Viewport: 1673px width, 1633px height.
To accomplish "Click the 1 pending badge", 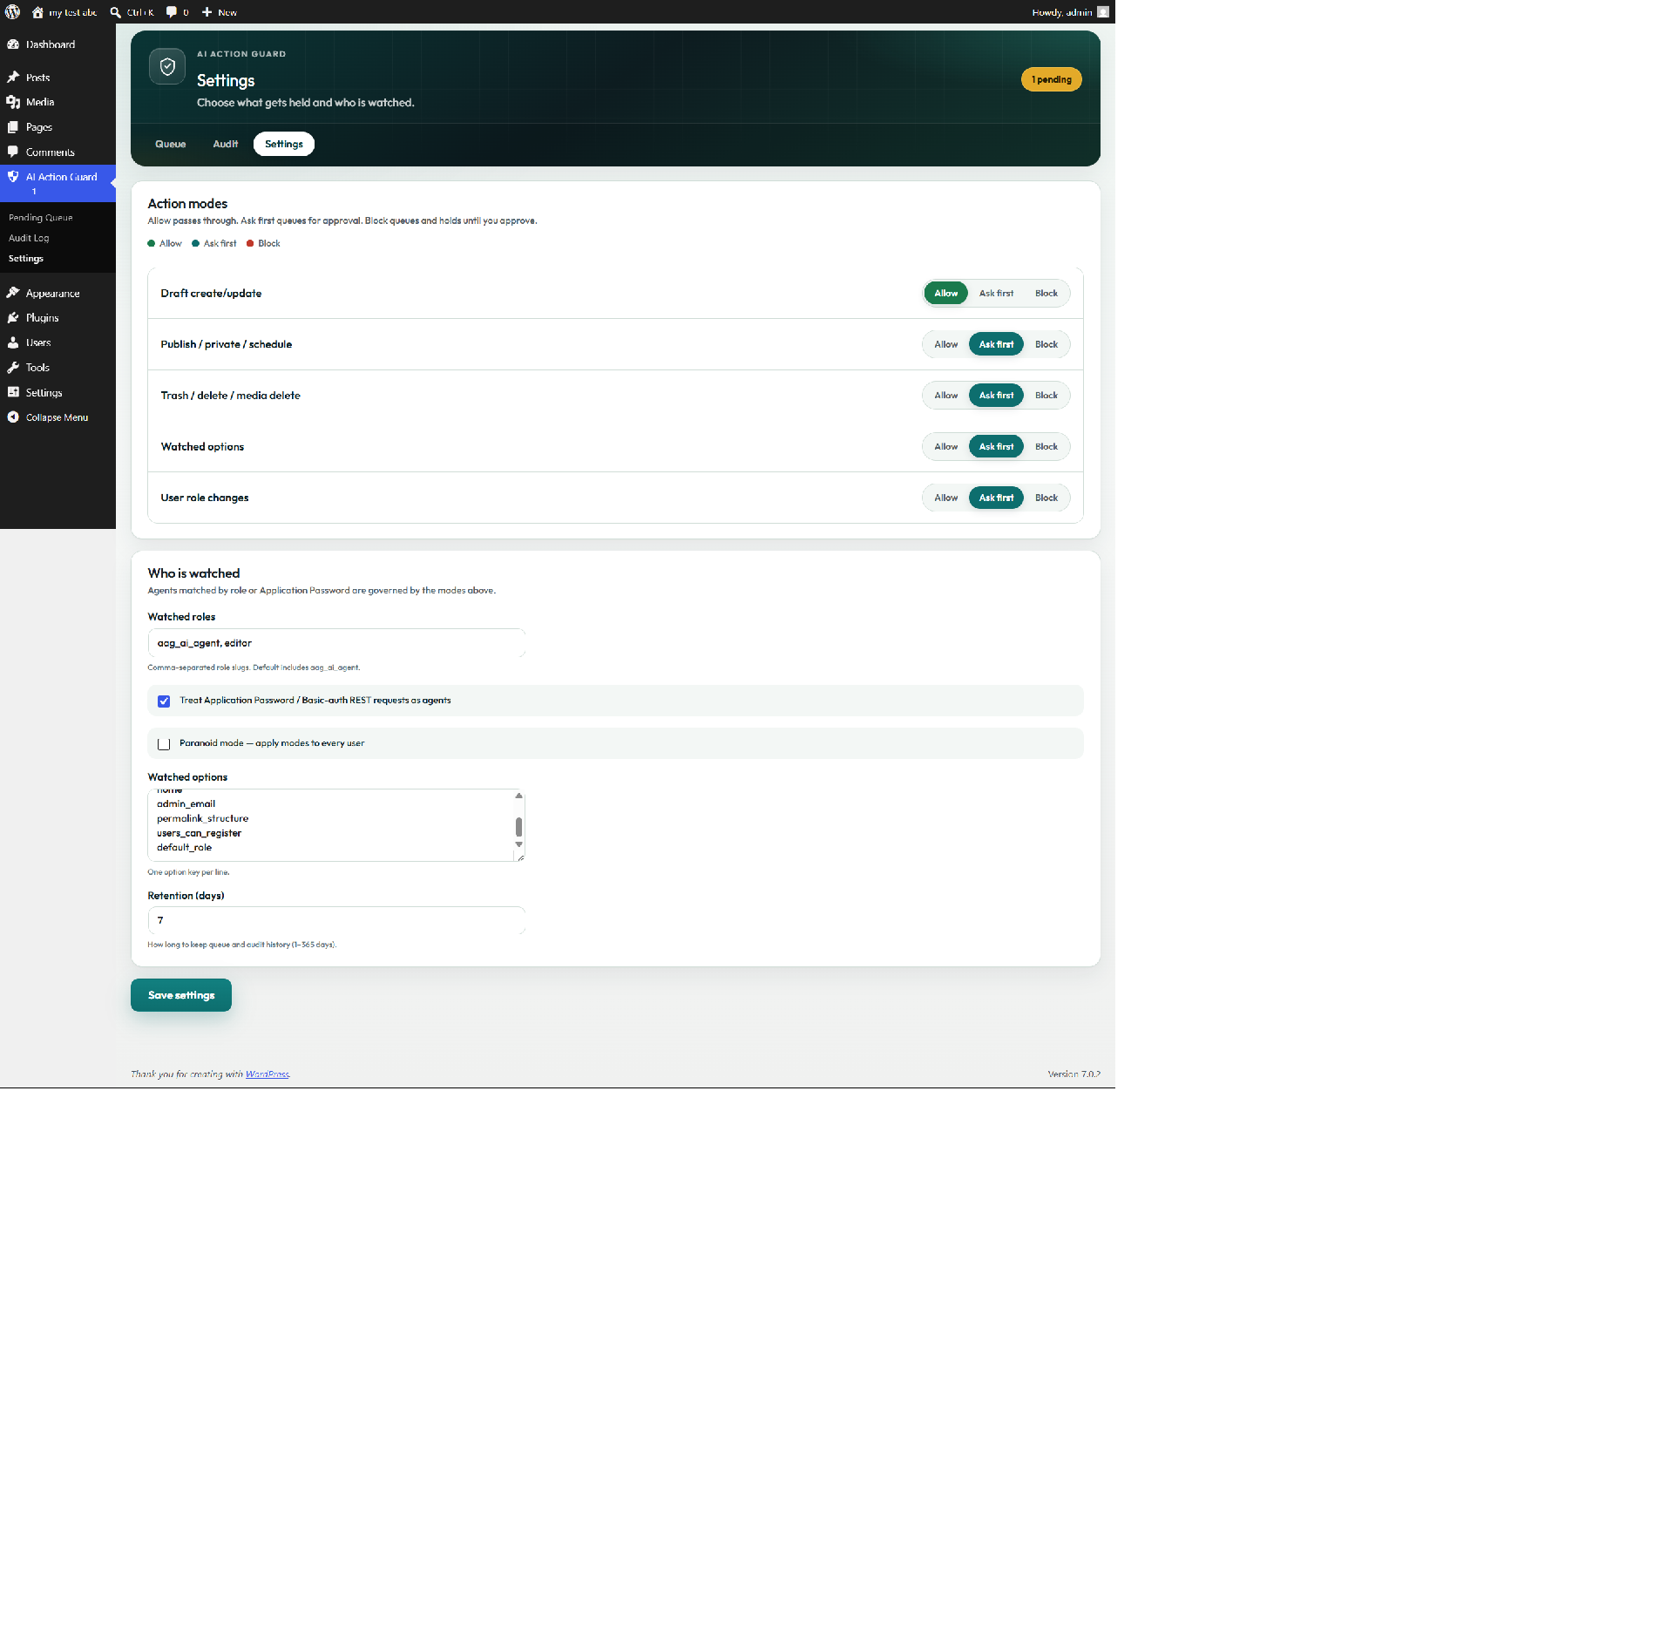I will coord(1051,79).
